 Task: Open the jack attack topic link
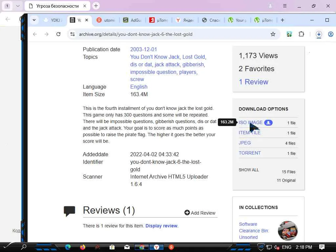pos(167,65)
